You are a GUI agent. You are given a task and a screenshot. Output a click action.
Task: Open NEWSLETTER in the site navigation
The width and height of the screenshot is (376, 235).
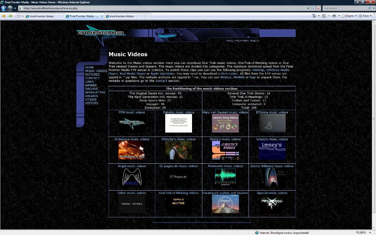coord(95,93)
